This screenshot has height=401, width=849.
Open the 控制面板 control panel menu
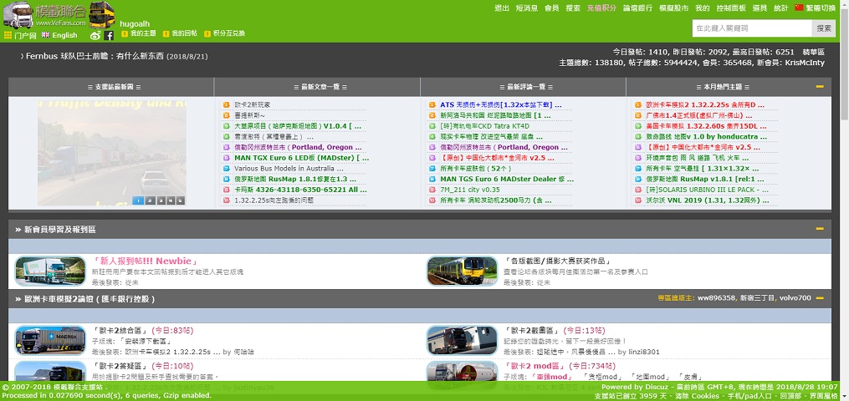click(x=731, y=8)
